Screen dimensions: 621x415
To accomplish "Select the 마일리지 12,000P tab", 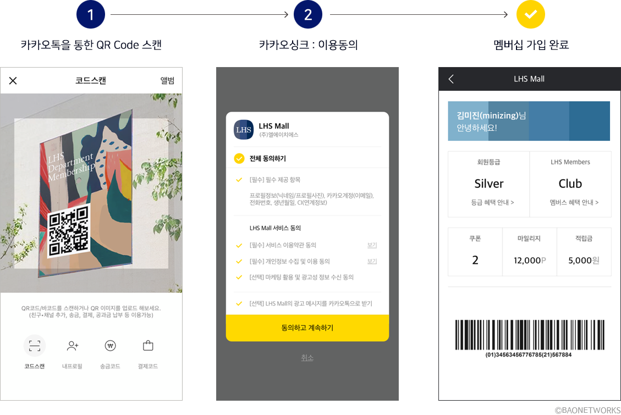I will click(x=530, y=252).
